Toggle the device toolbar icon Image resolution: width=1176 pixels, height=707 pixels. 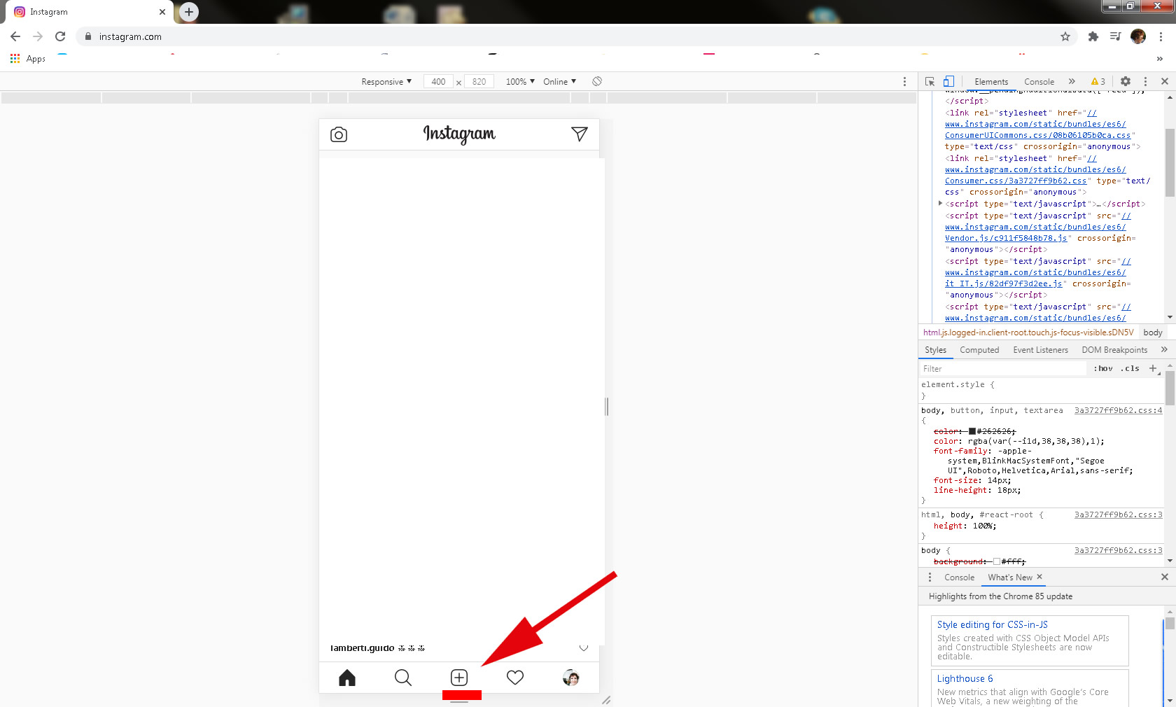tap(948, 81)
